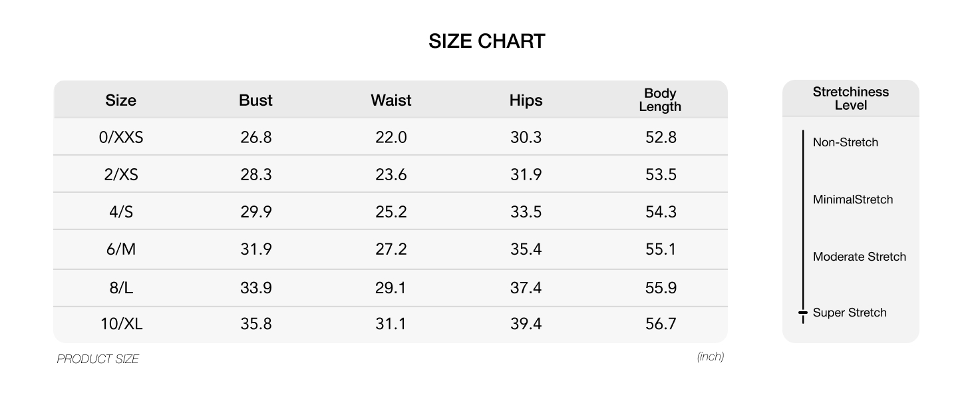
Task: Click the Super Stretch slider marker
Action: (x=803, y=313)
